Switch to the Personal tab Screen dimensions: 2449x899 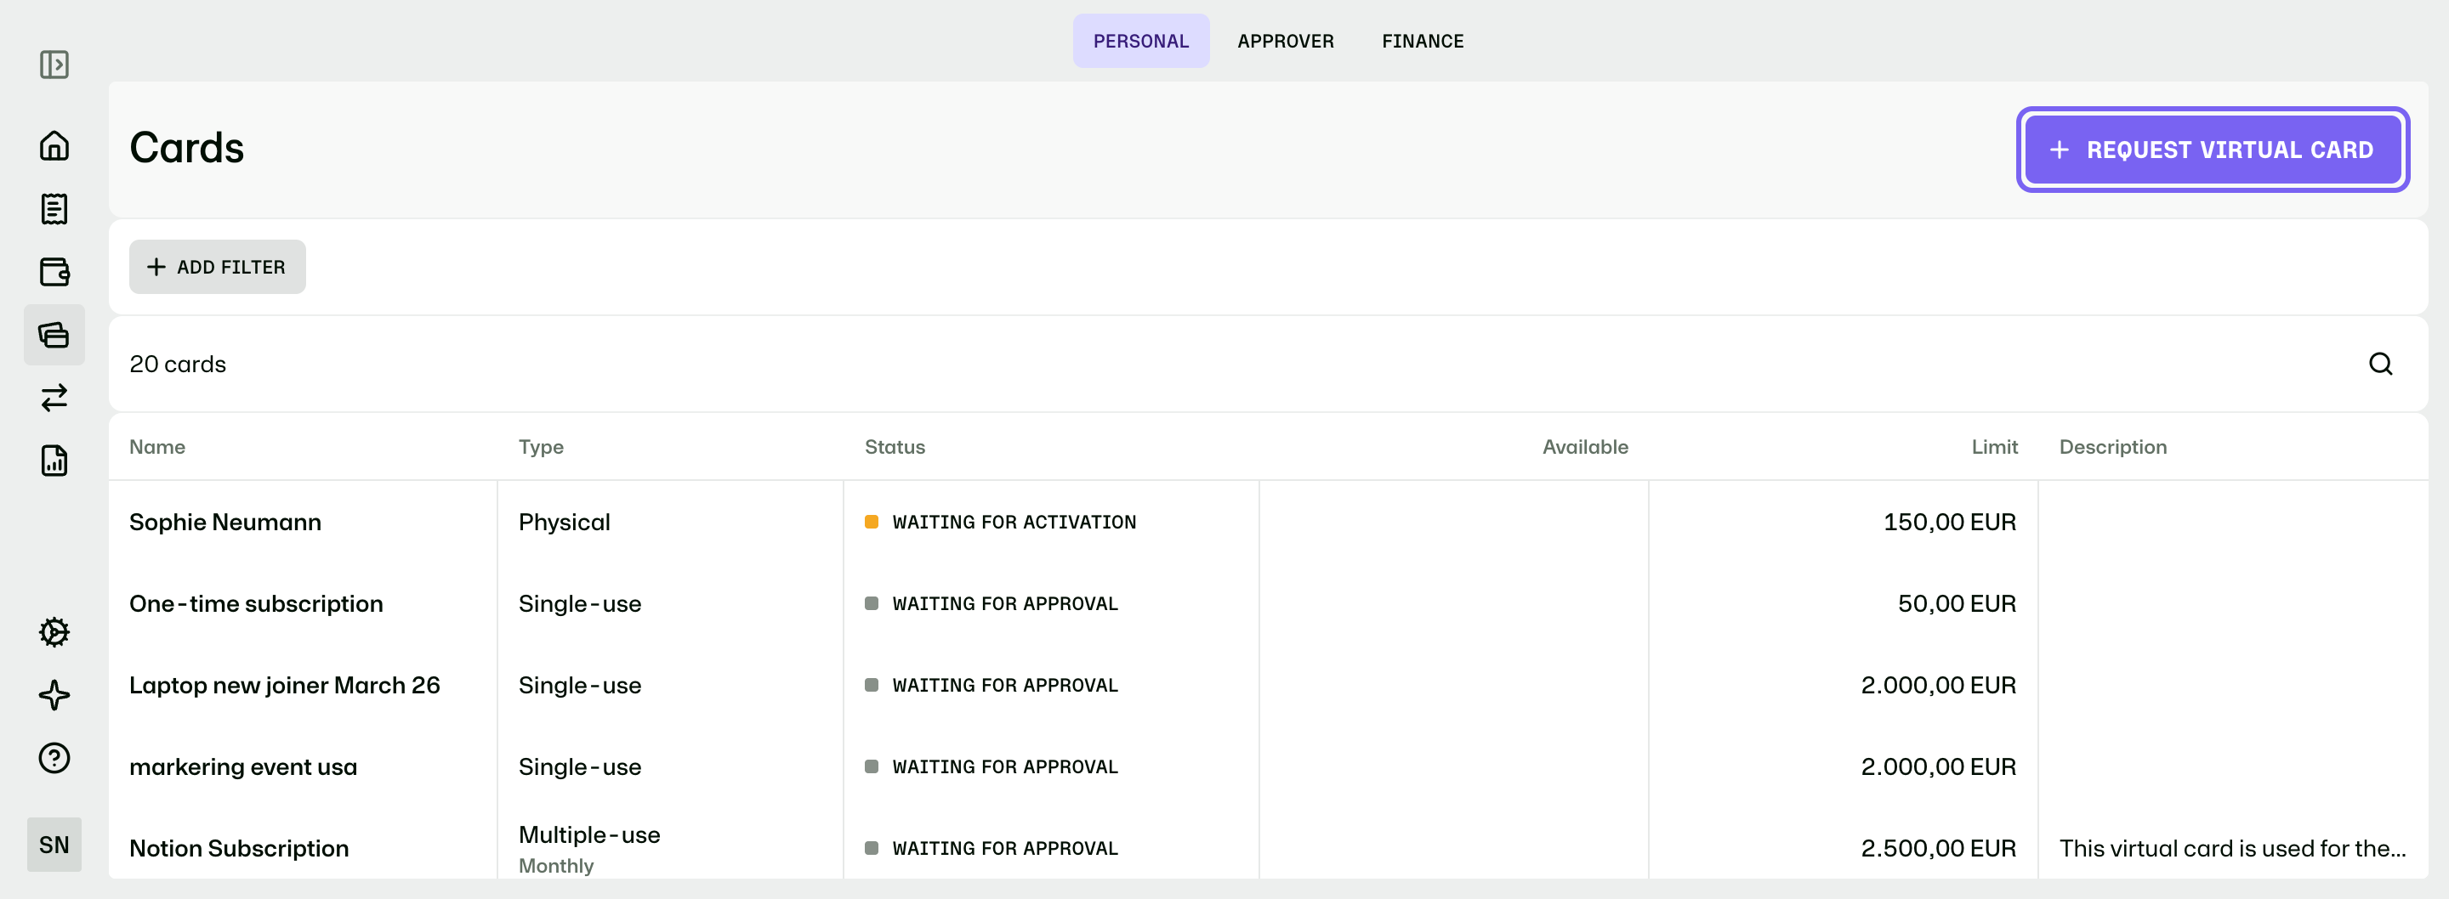(1141, 41)
